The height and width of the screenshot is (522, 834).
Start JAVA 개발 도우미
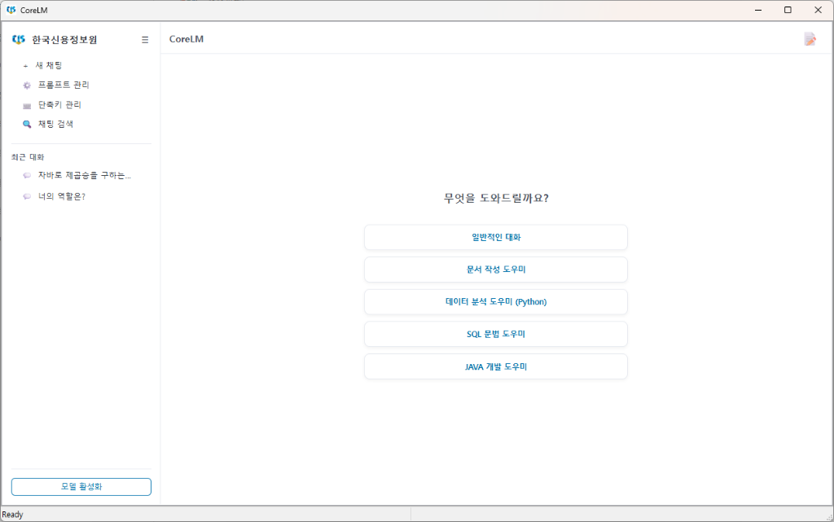[x=495, y=366]
